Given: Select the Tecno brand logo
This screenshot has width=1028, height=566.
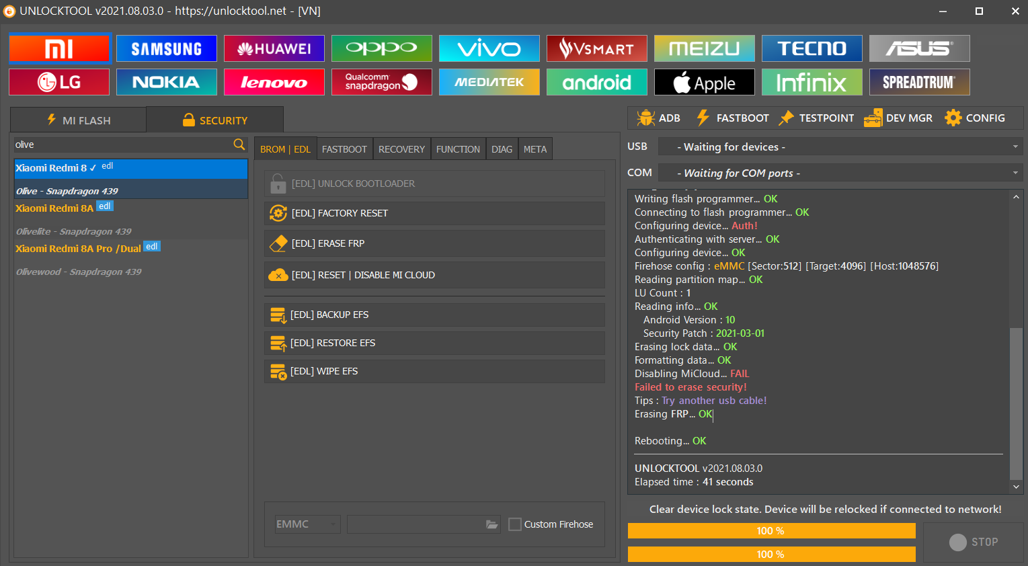Looking at the screenshot, I should coord(812,48).
